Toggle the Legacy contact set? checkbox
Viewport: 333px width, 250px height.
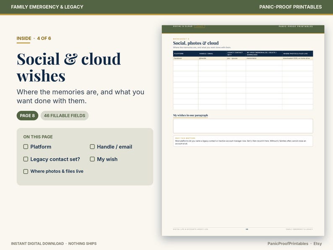coord(26,159)
